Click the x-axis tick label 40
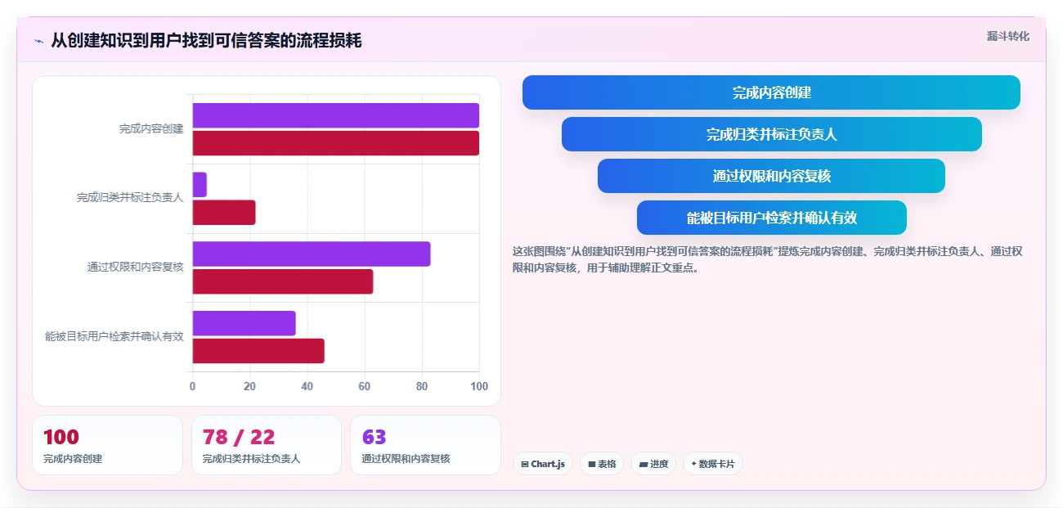This screenshot has height=508, width=1063. click(x=307, y=386)
